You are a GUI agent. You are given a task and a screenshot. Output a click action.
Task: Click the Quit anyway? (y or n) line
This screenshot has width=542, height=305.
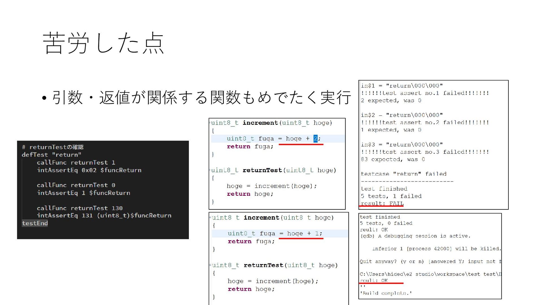(x=430, y=261)
